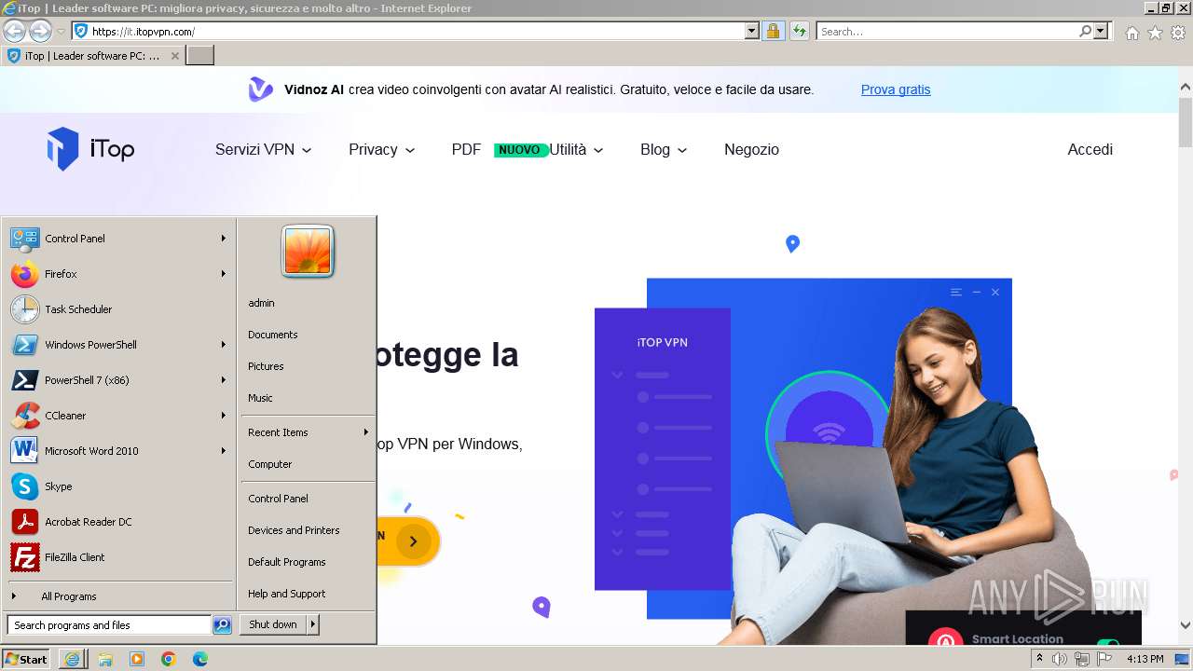
Task: Click the security lock icon in address bar
Action: 773,31
